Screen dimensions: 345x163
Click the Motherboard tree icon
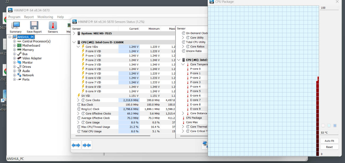click(x=19, y=46)
